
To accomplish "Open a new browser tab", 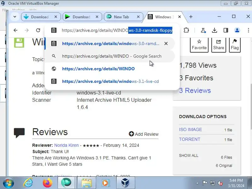I will (x=191, y=17).
